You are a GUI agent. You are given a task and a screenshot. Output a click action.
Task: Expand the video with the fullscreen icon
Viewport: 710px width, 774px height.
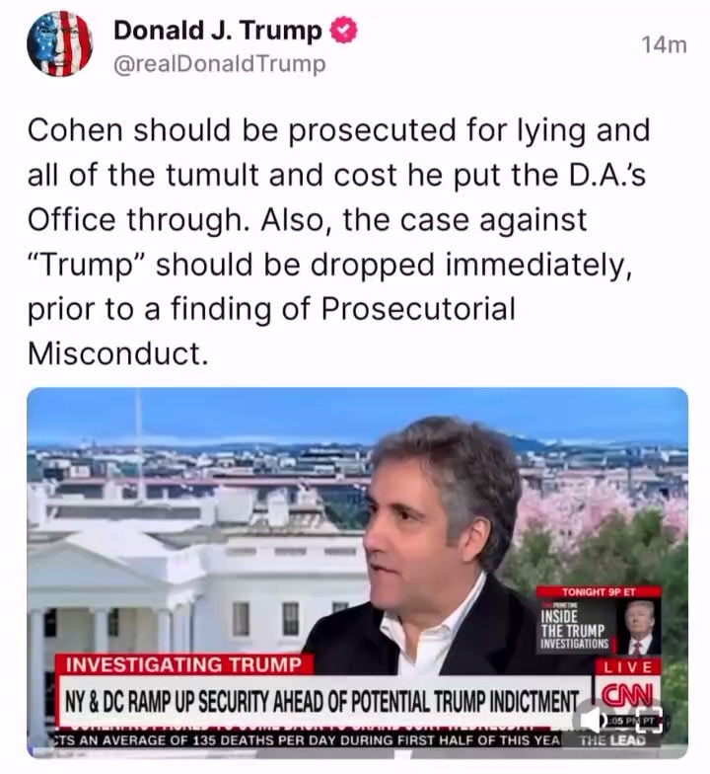click(649, 720)
